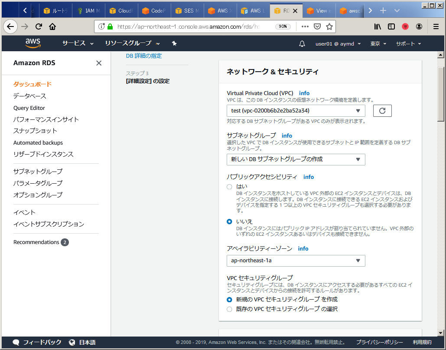The image size is (446, 350).
Task: Click the globe language icon in footer
Action: pyautogui.click(x=72, y=342)
